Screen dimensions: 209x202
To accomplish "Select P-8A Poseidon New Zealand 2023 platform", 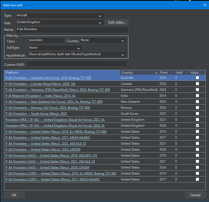I will pos(54,102).
